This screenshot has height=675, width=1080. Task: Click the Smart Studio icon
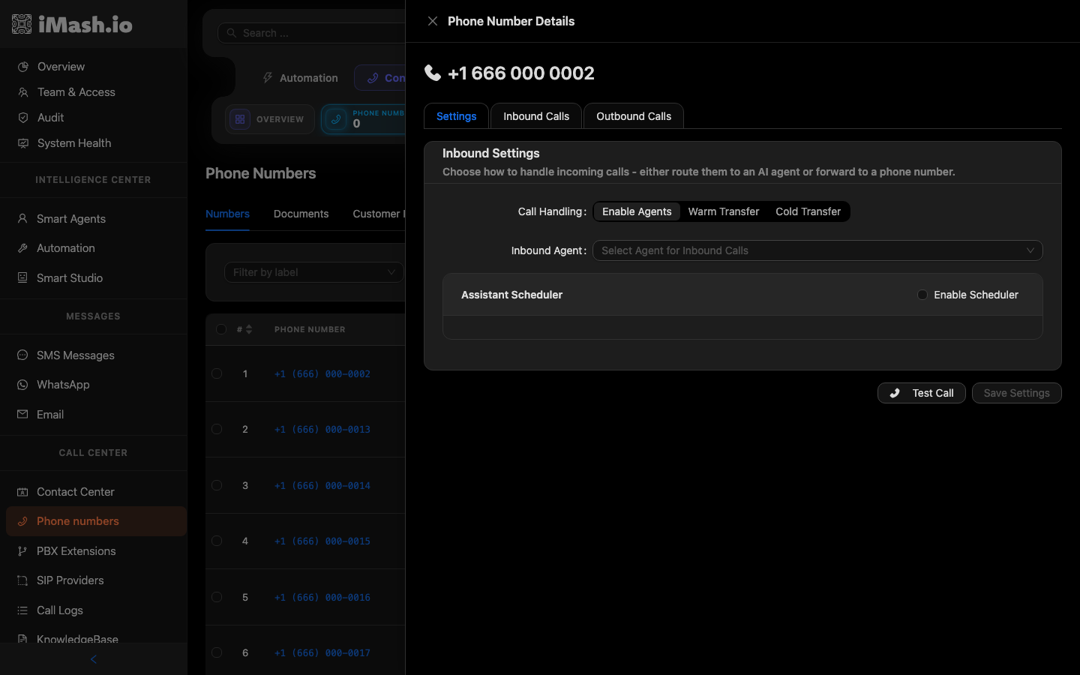point(22,277)
